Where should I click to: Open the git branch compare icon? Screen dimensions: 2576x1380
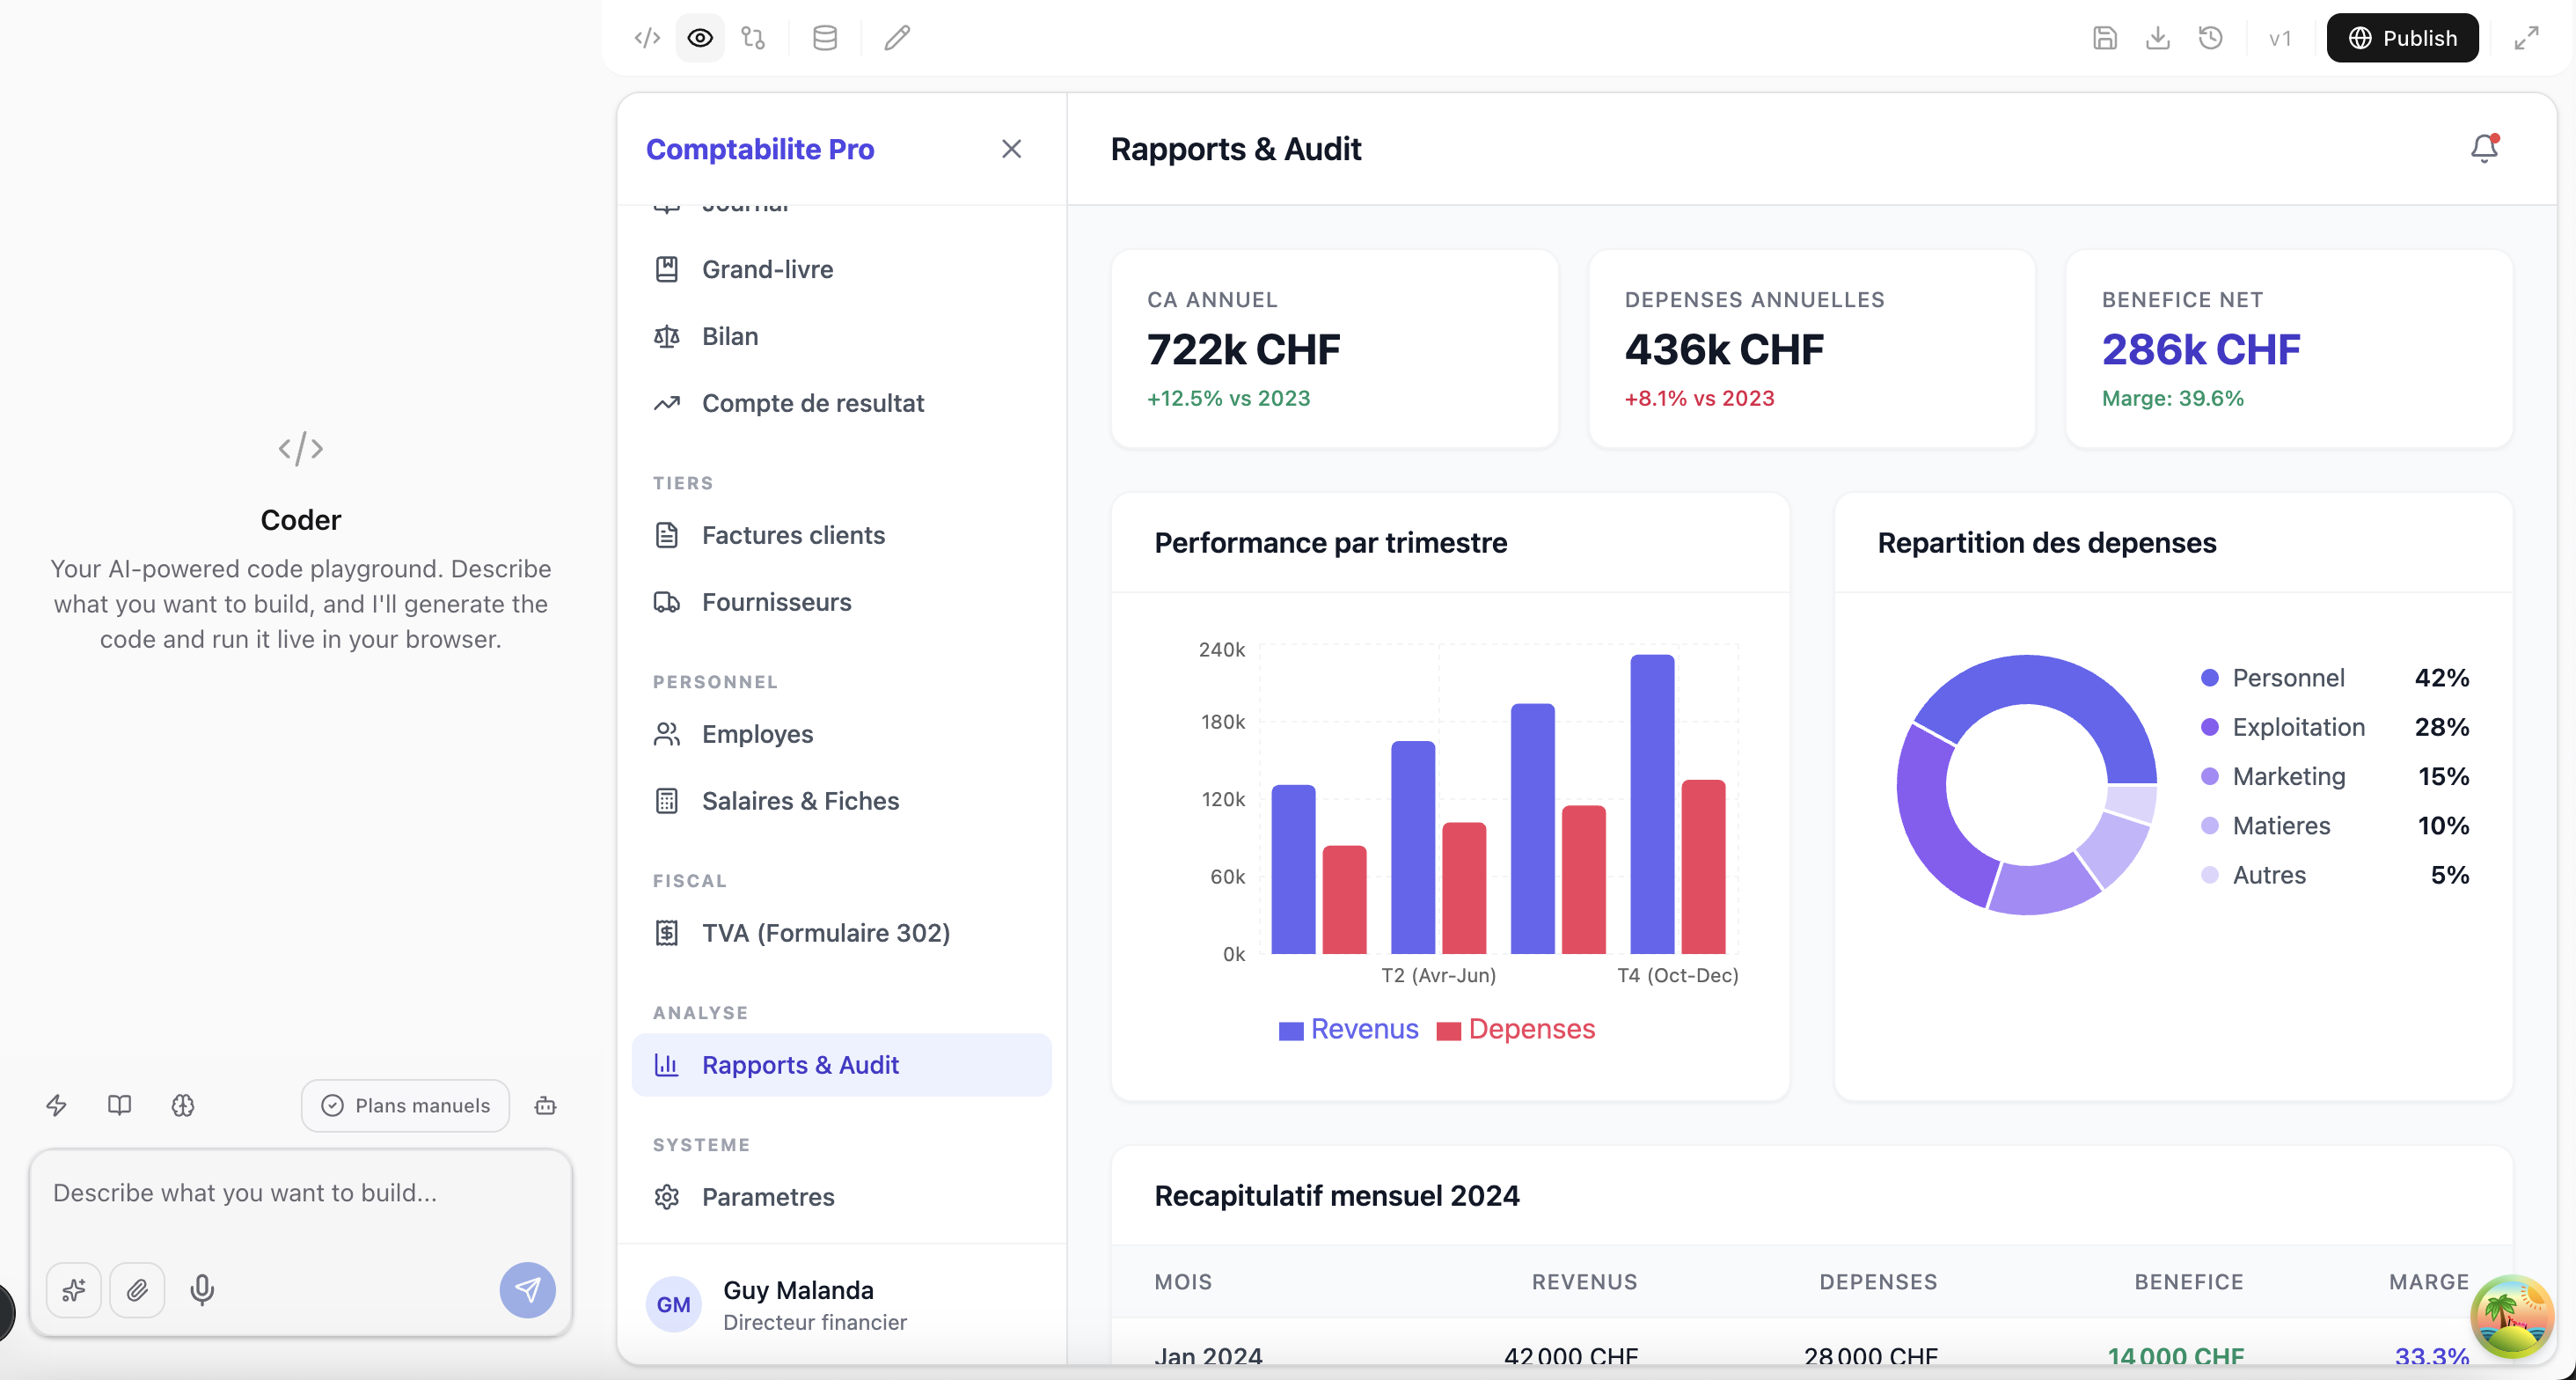[753, 38]
